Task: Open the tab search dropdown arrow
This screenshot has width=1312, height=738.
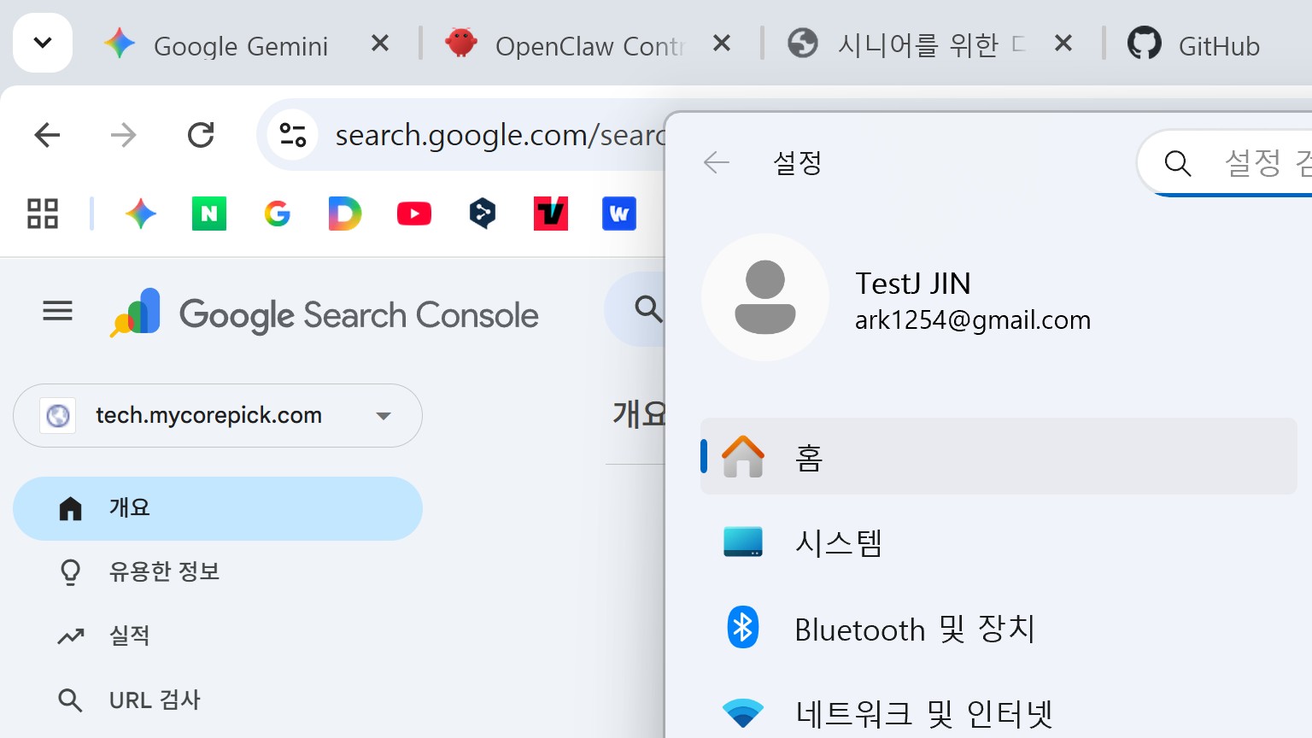Action: point(43,43)
